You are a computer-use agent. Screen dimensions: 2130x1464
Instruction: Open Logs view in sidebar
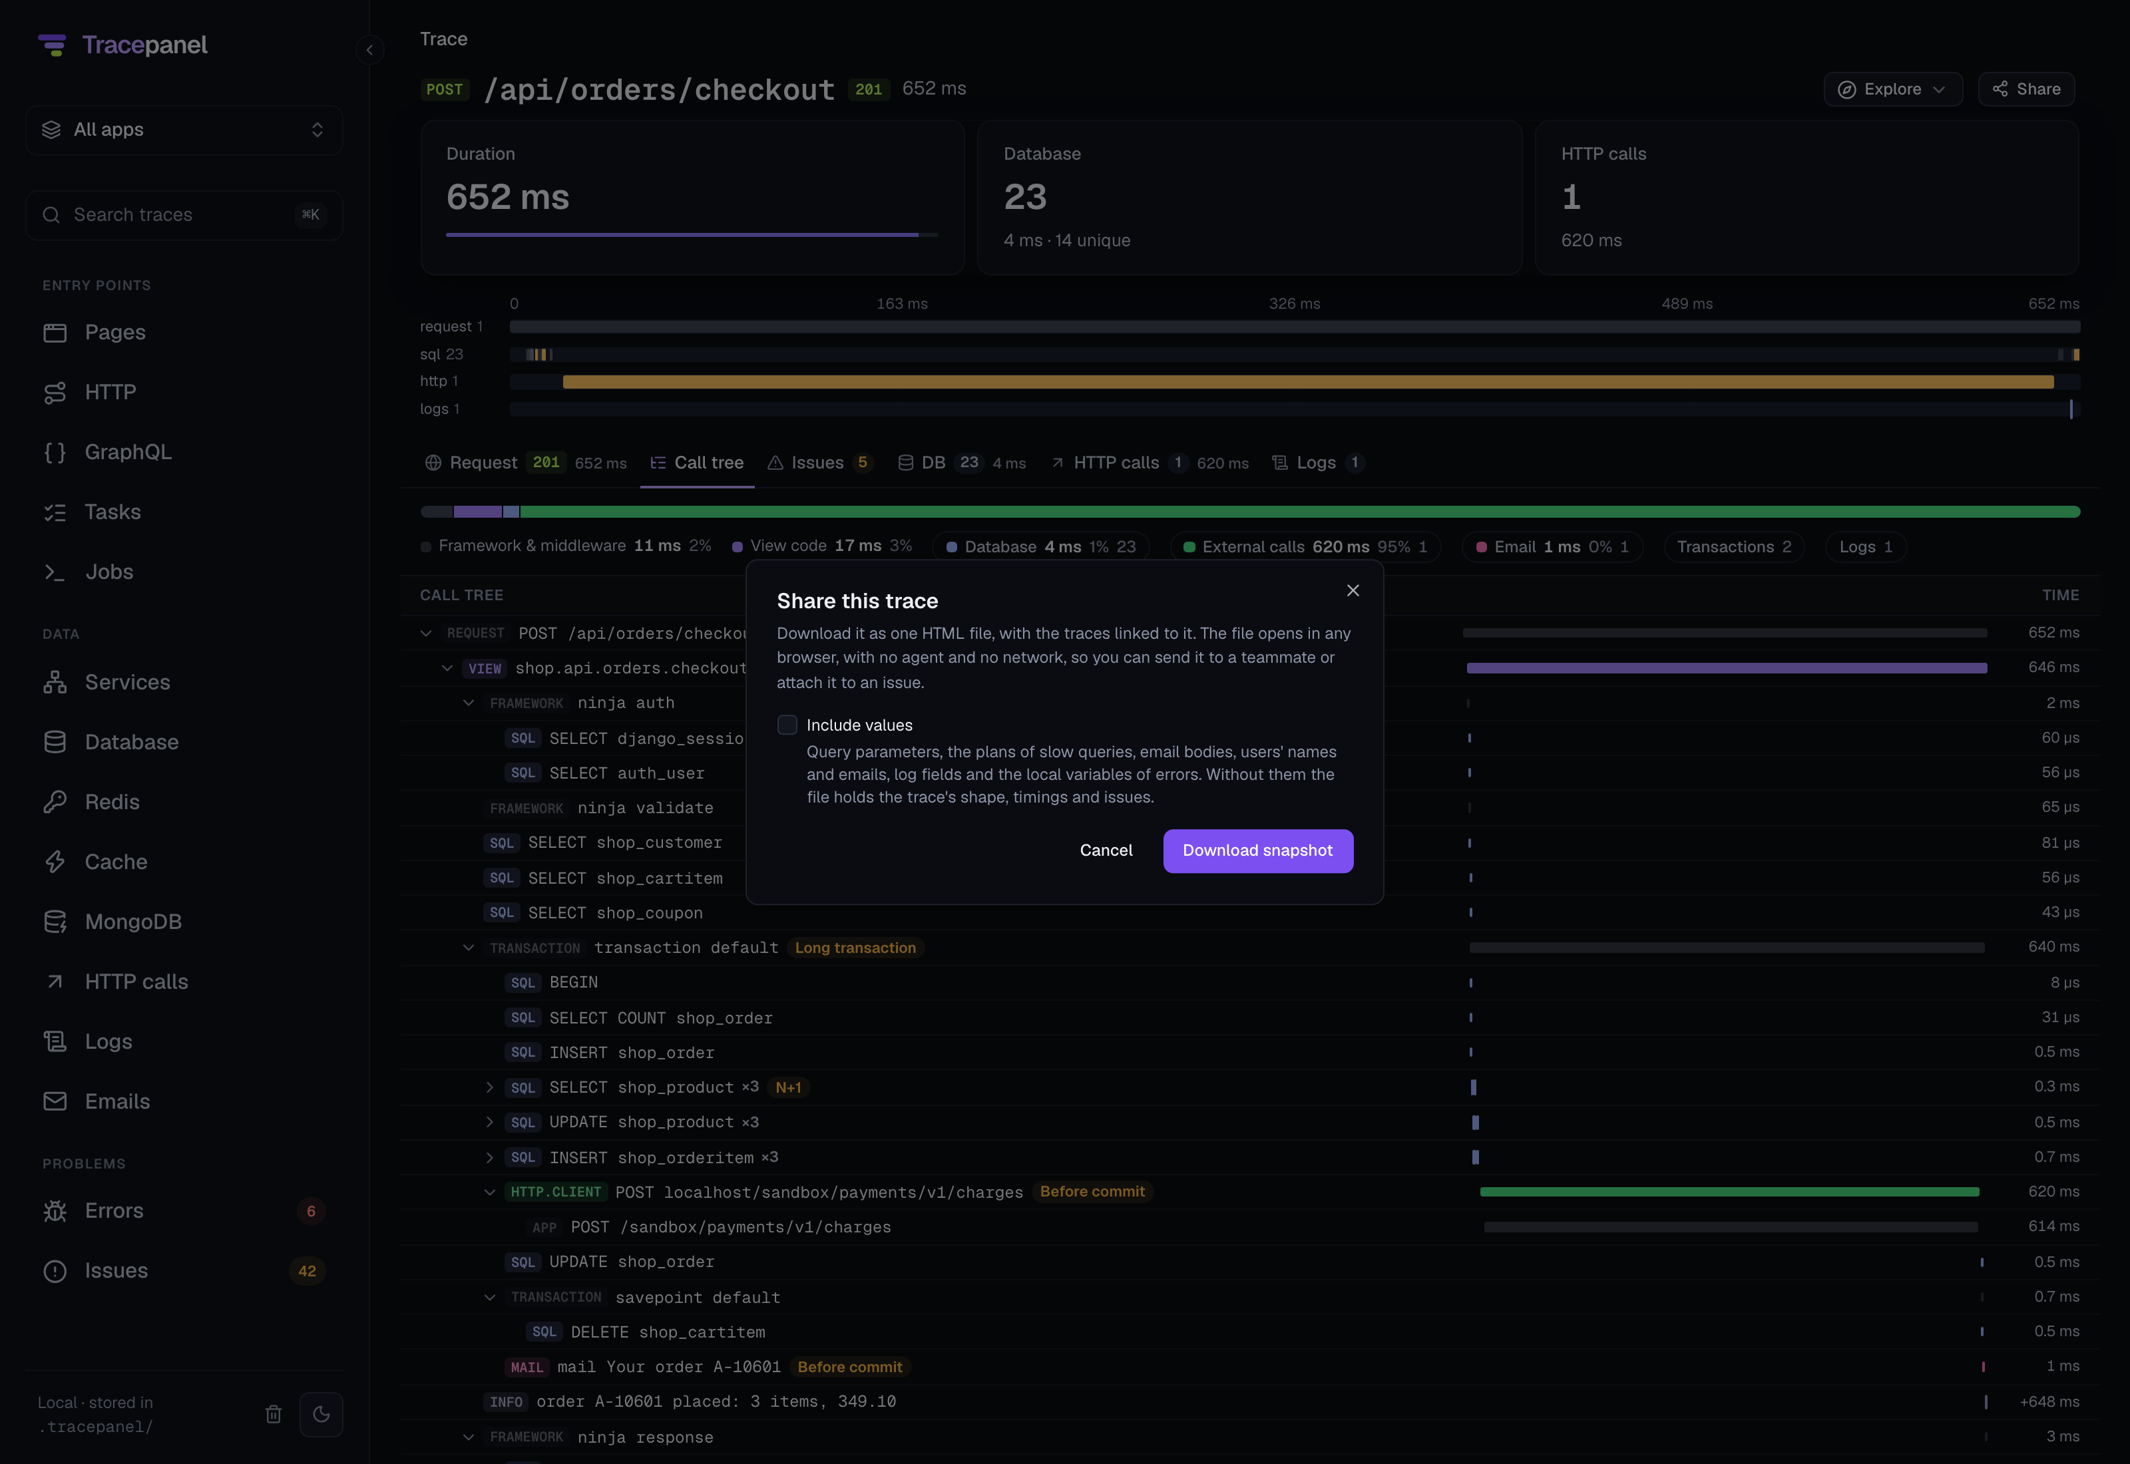[184, 1042]
